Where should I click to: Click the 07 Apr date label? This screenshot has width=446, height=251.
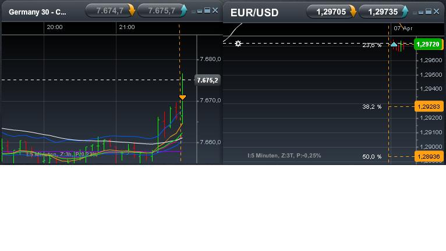(x=403, y=28)
